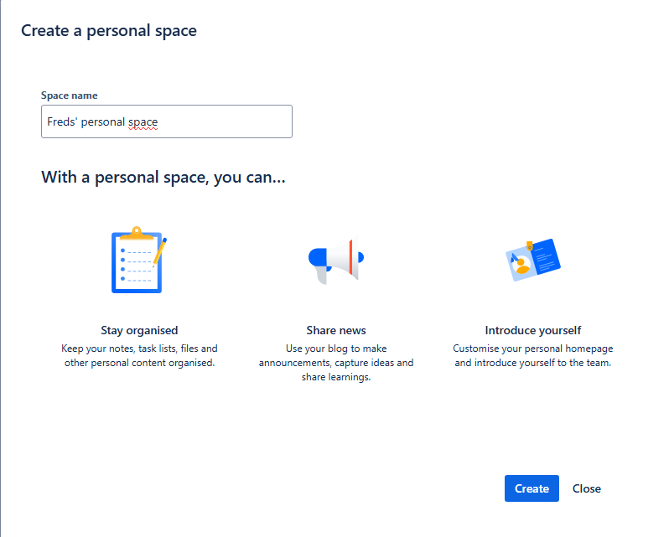Click the Space name text field
This screenshot has height=537, width=669.
point(167,121)
